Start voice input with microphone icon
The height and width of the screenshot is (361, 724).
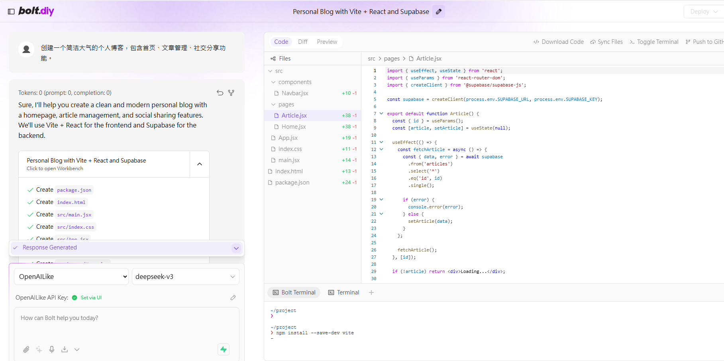point(52,349)
